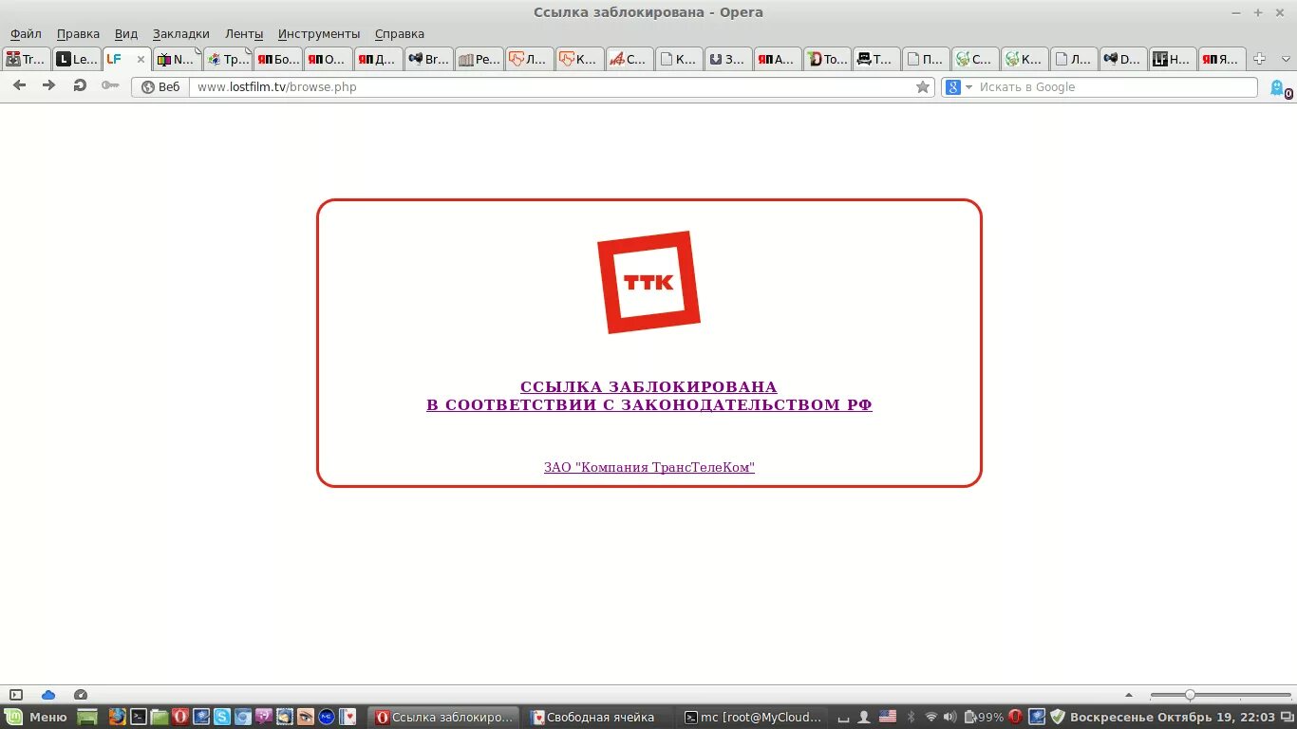Viewport: 1297px width, 729px height.
Task: Launch the solitaire cards panel icon
Action: tap(348, 717)
